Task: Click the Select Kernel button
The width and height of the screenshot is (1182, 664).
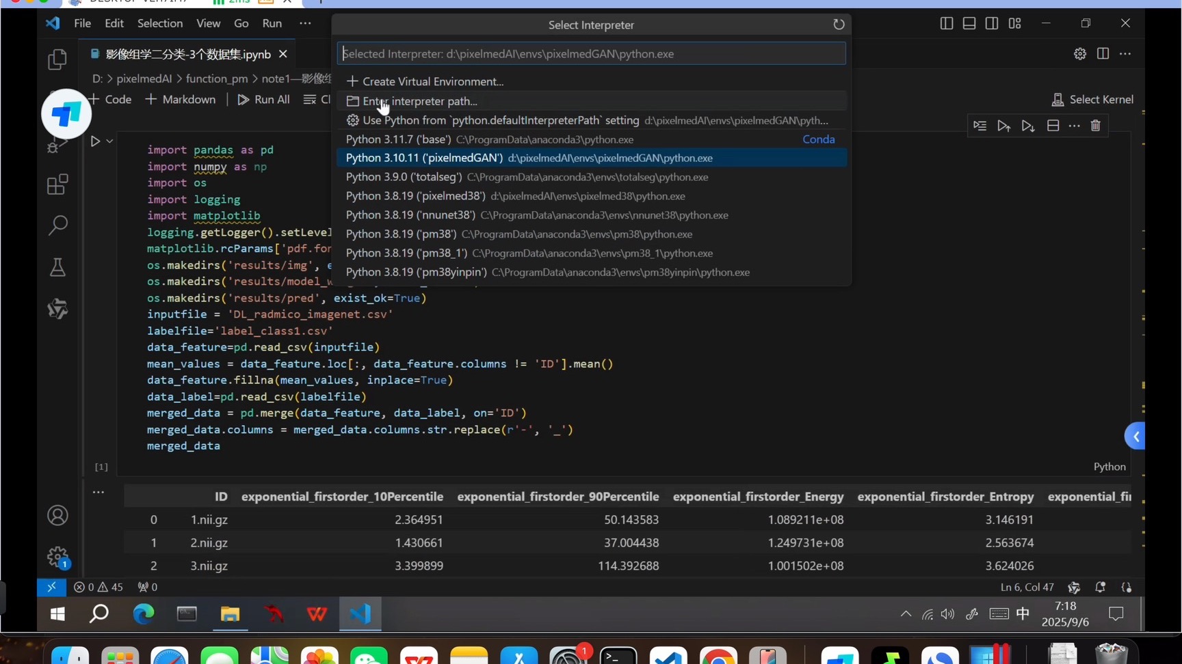Action: (x=1092, y=100)
